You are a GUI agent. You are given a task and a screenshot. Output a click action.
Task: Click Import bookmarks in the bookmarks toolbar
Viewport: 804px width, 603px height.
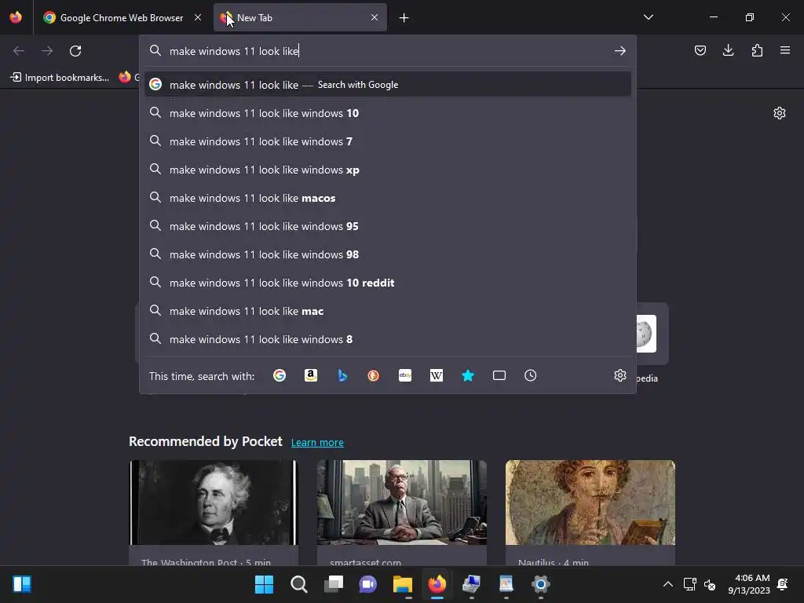click(x=60, y=78)
